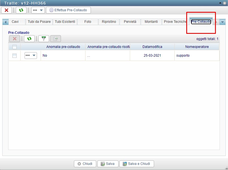Toggle the select-all header checkbox

(15, 47)
